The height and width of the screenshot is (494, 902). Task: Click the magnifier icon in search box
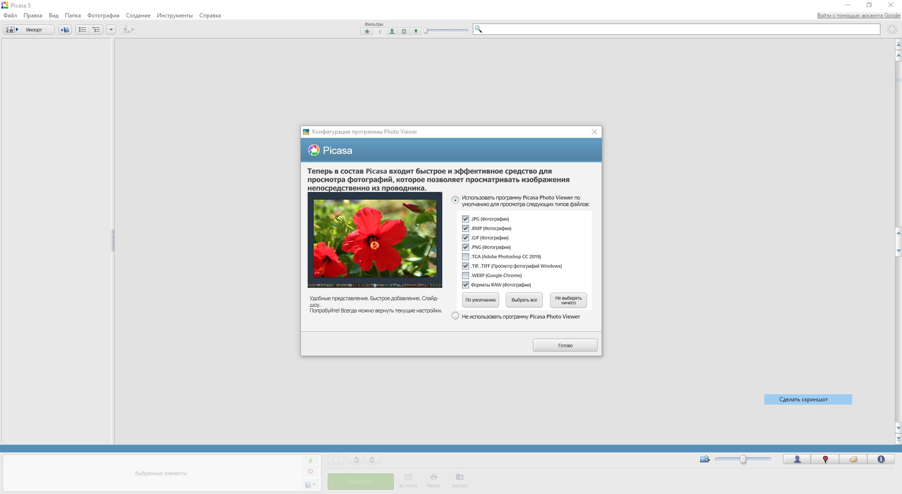click(478, 29)
